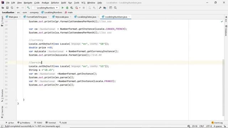This screenshot has height=128, width=228.
Task: Switch to the FormatDateTime.java tab
Action: tap(36, 17)
